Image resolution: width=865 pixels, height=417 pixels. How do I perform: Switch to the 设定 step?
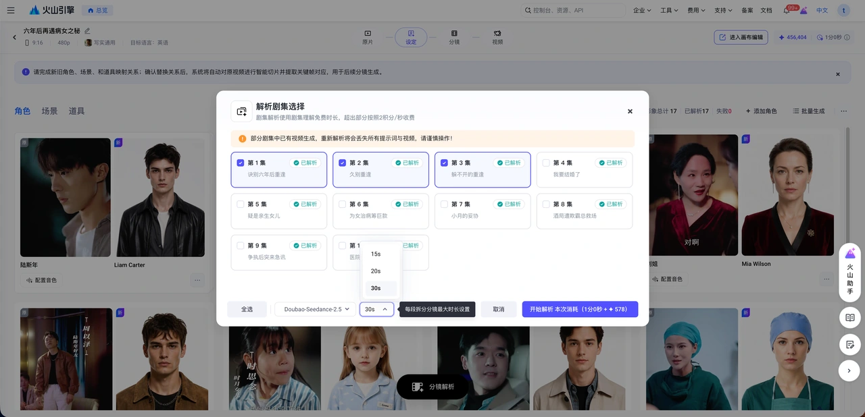coord(411,37)
